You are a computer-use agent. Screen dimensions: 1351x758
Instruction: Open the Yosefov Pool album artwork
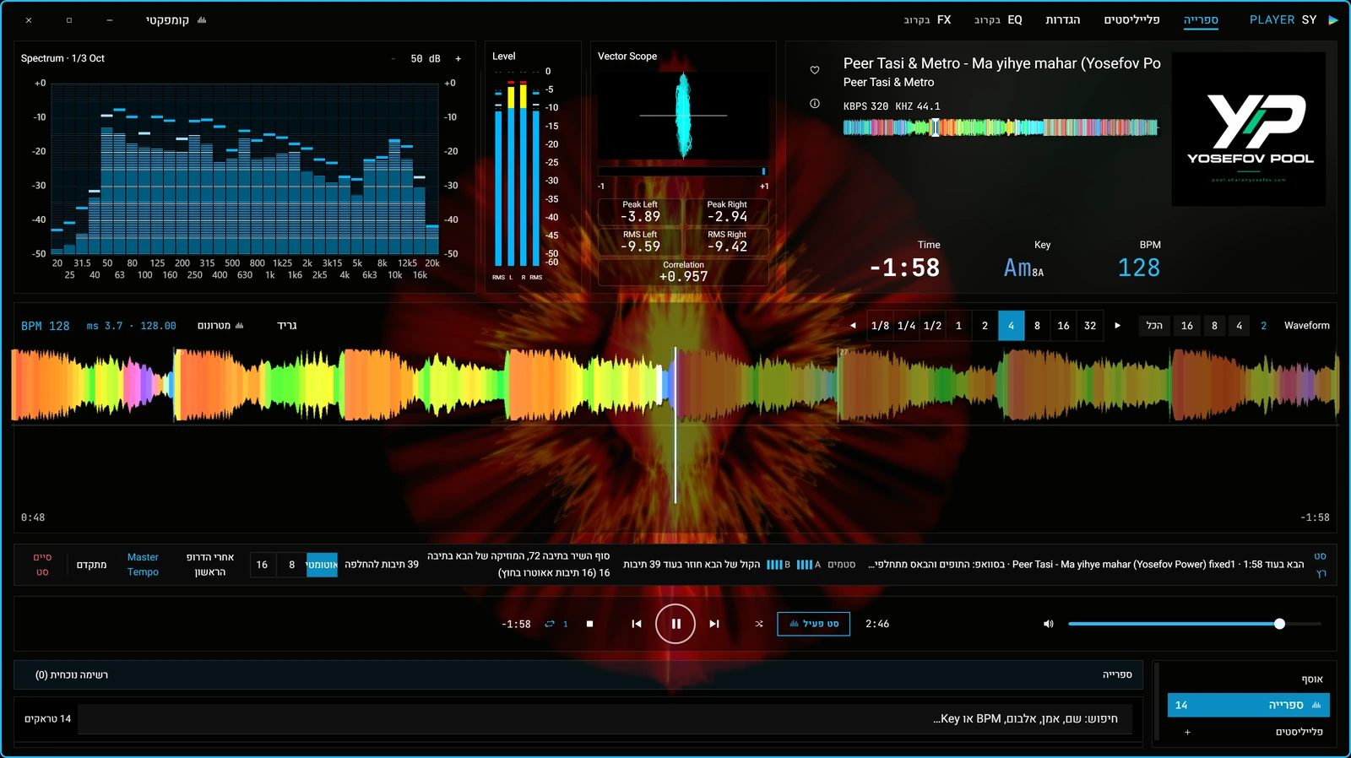pos(1249,129)
